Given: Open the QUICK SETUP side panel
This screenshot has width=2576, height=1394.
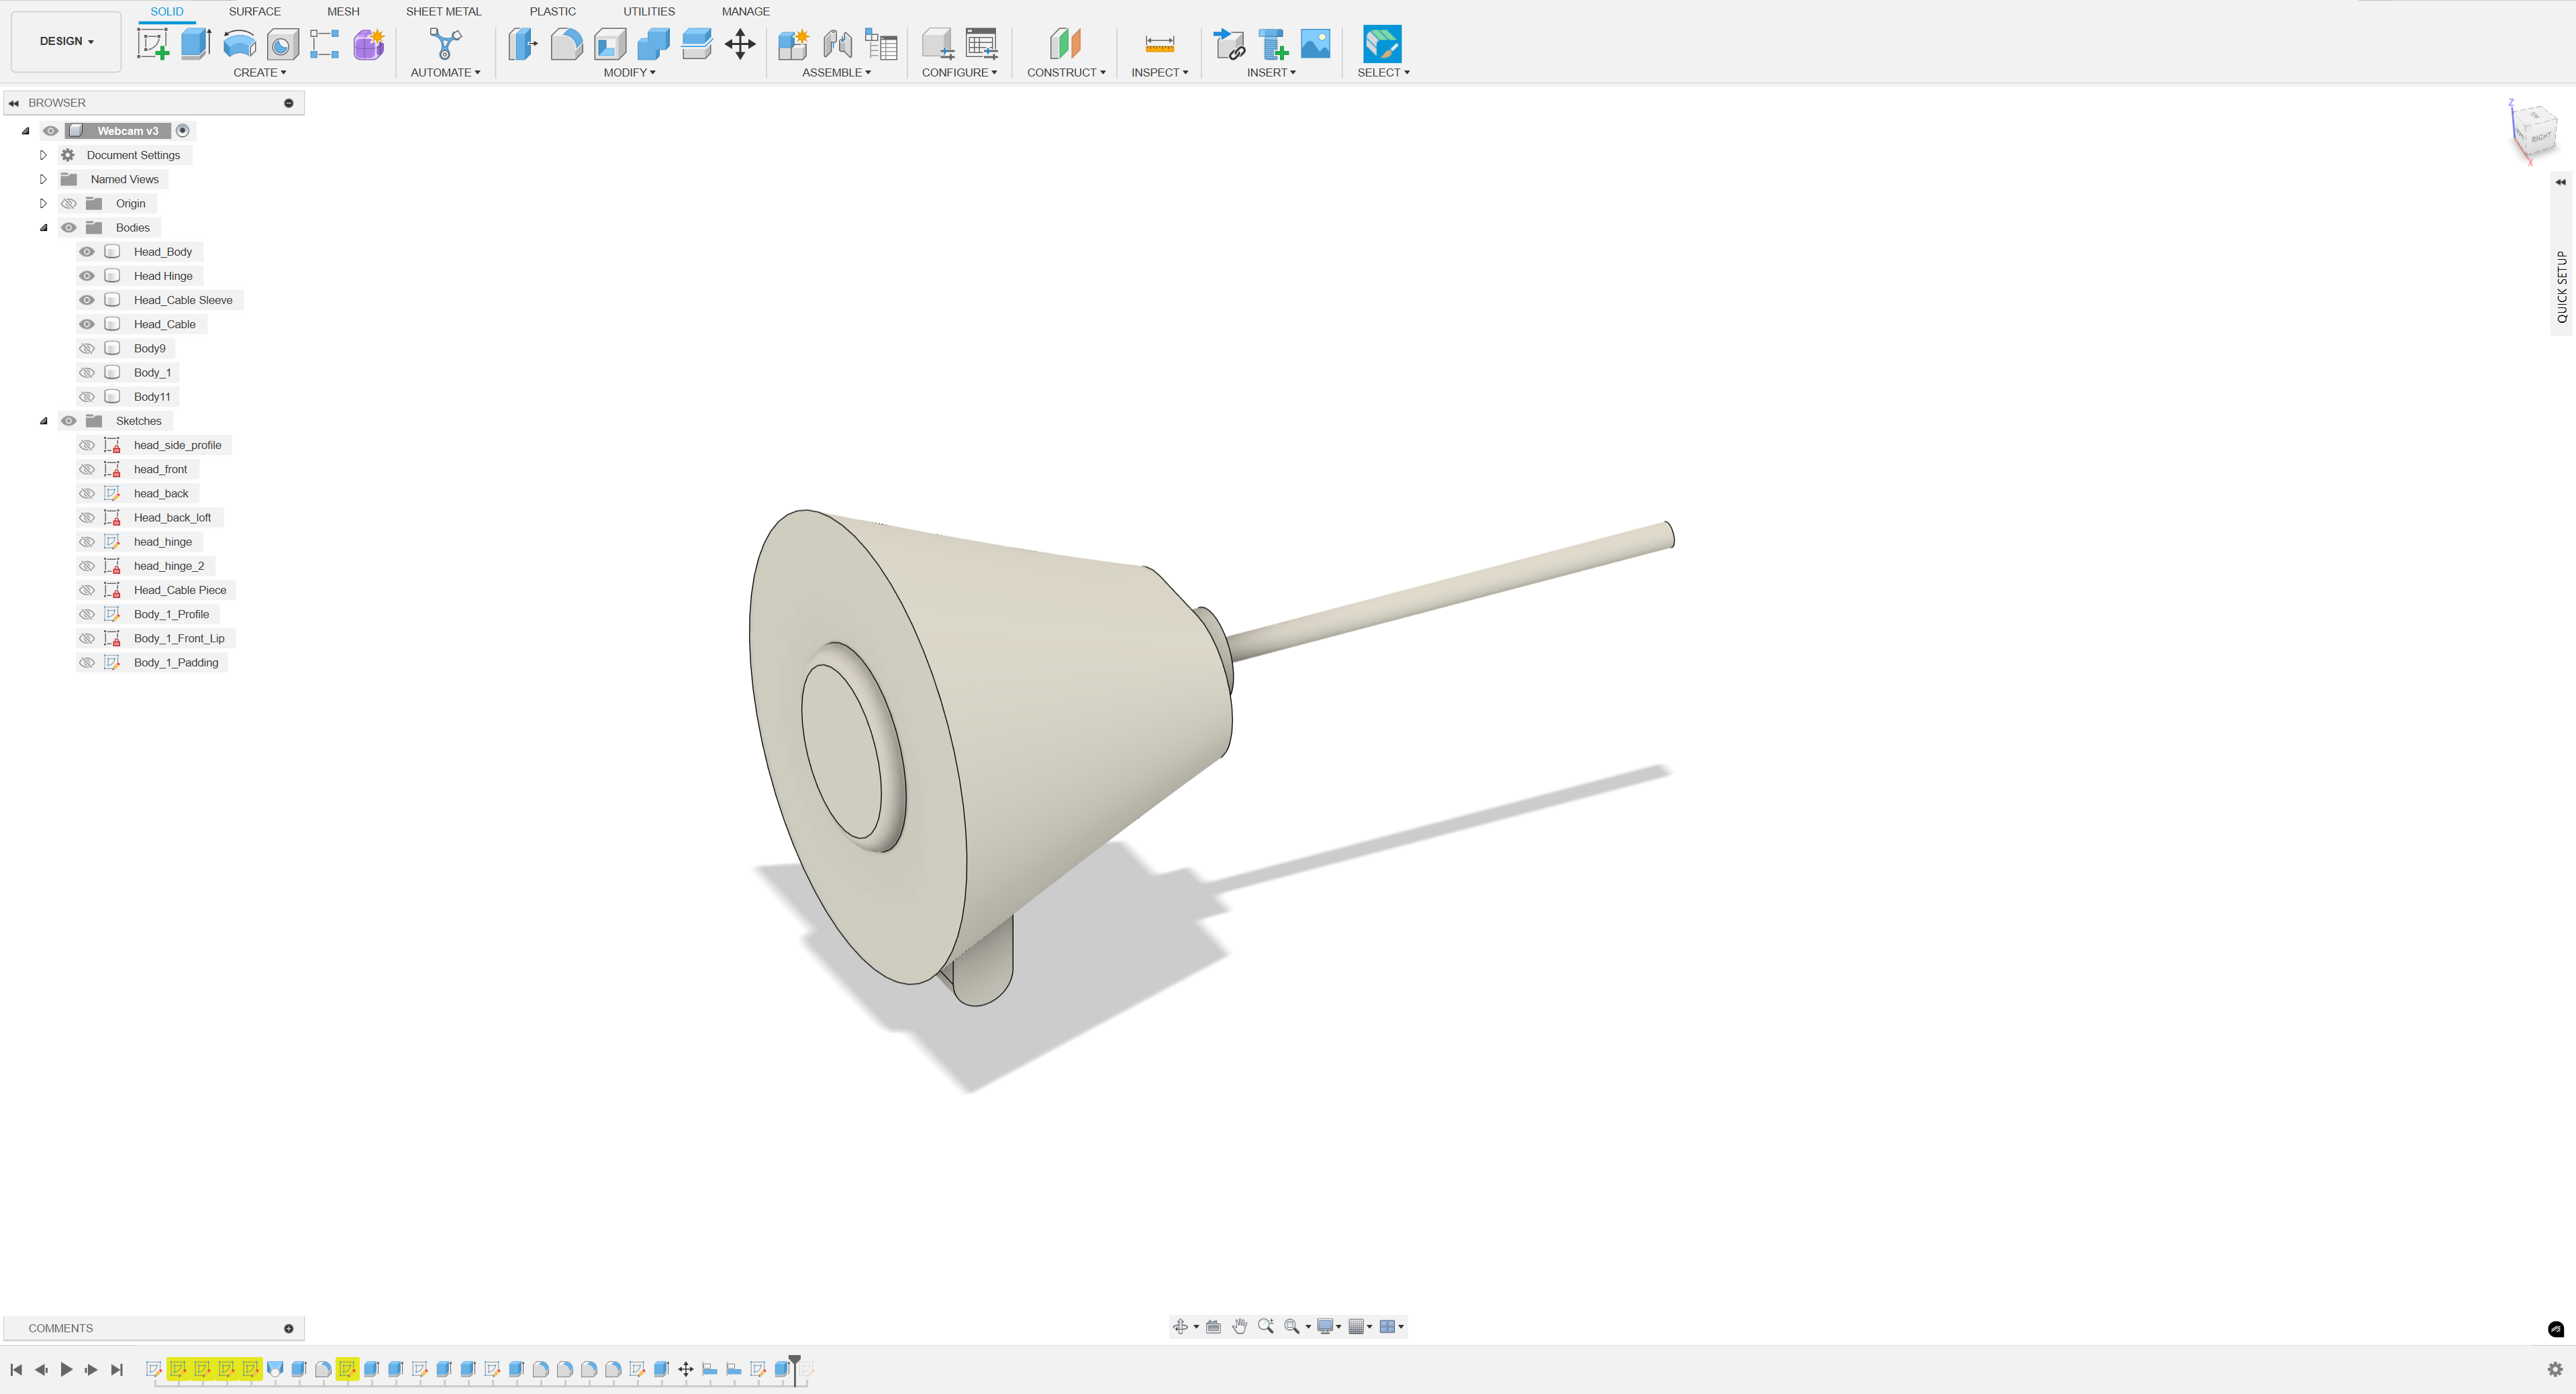Looking at the screenshot, I should (2561, 286).
